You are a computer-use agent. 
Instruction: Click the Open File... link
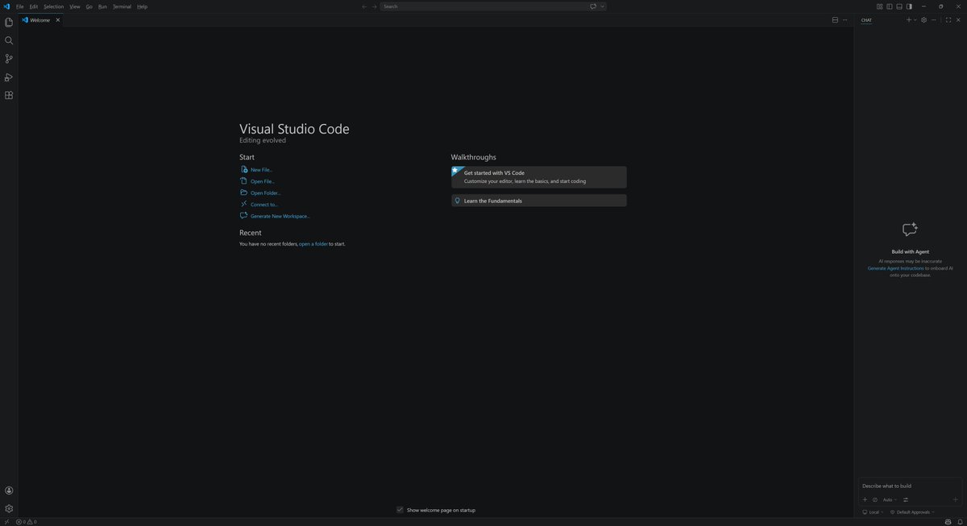click(262, 181)
